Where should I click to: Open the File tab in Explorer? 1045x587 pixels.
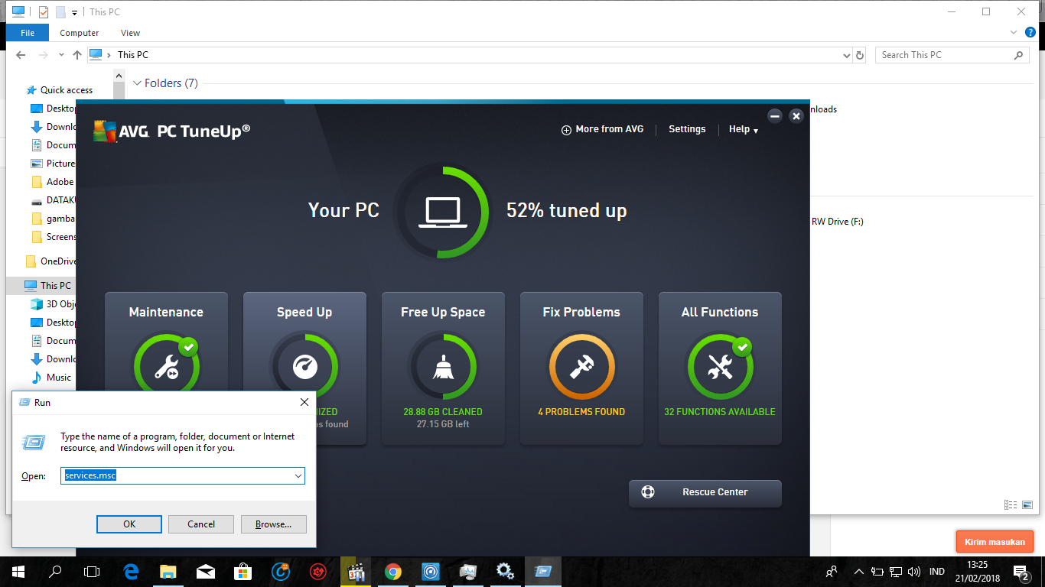coord(28,33)
